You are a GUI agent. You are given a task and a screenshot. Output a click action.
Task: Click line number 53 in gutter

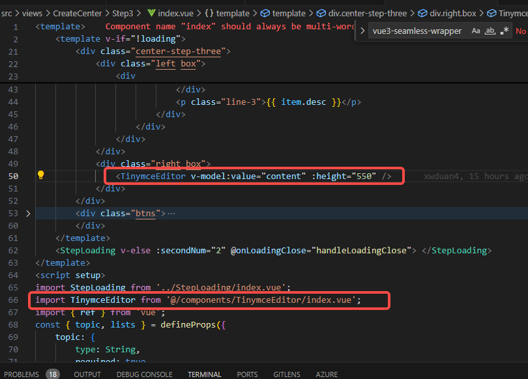point(13,214)
